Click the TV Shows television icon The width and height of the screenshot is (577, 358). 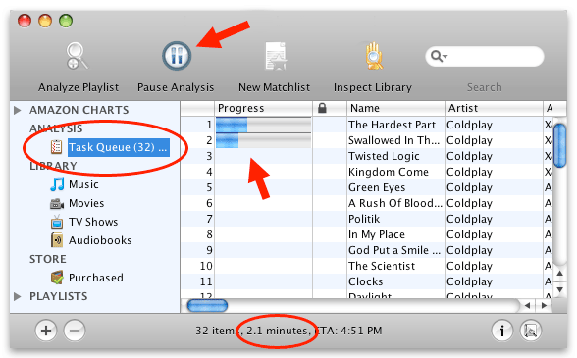57,222
